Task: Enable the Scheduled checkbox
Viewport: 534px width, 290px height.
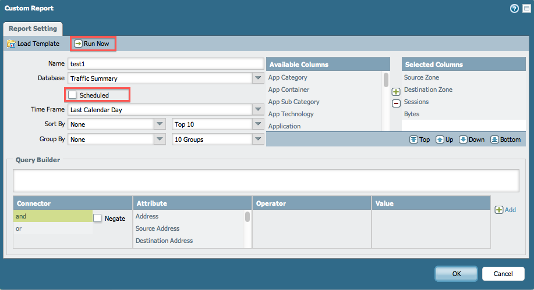Action: click(x=72, y=95)
